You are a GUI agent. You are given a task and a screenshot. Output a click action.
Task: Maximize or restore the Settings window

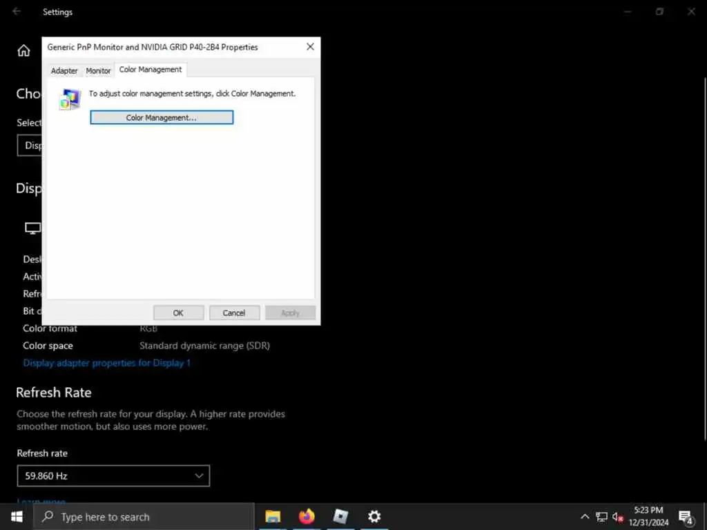point(659,12)
